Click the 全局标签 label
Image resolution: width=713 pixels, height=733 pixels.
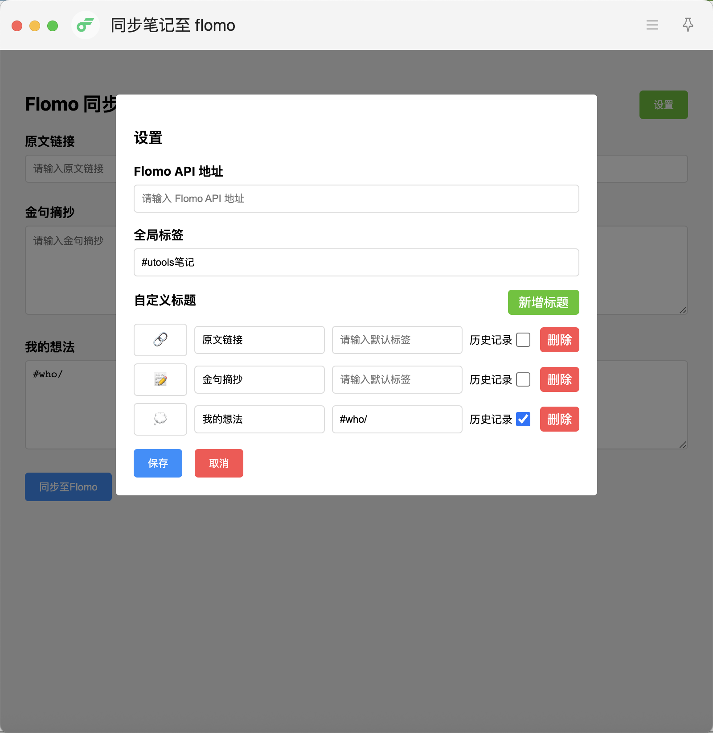pos(159,235)
